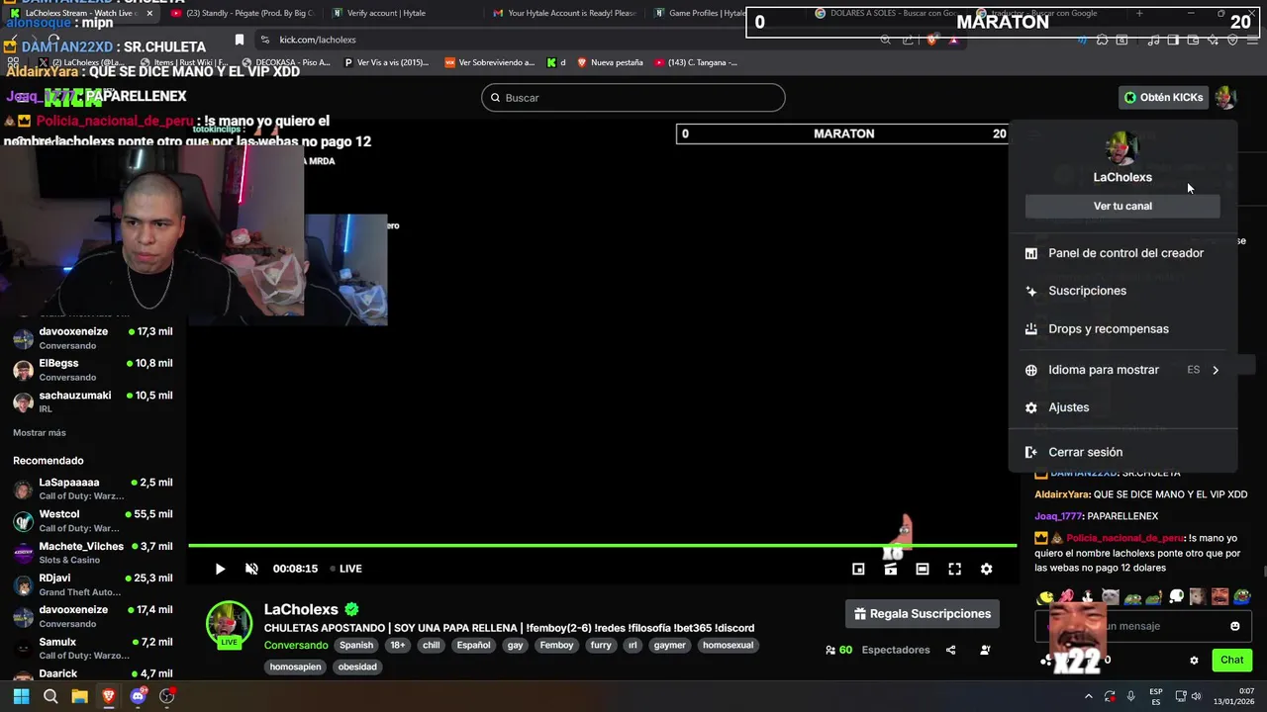Open Samuix channel in sidebar
The height and width of the screenshot is (712, 1267).
(94, 648)
